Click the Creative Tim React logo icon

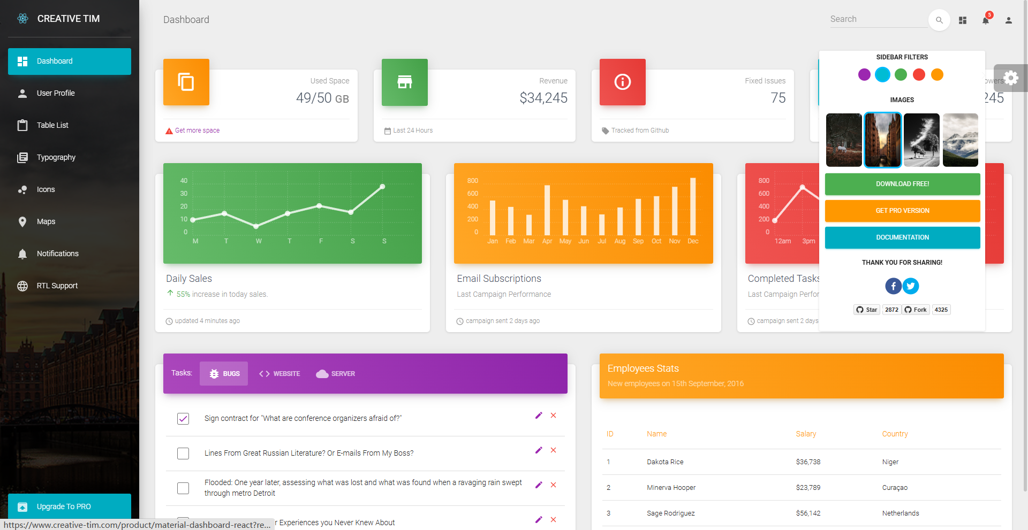22,19
